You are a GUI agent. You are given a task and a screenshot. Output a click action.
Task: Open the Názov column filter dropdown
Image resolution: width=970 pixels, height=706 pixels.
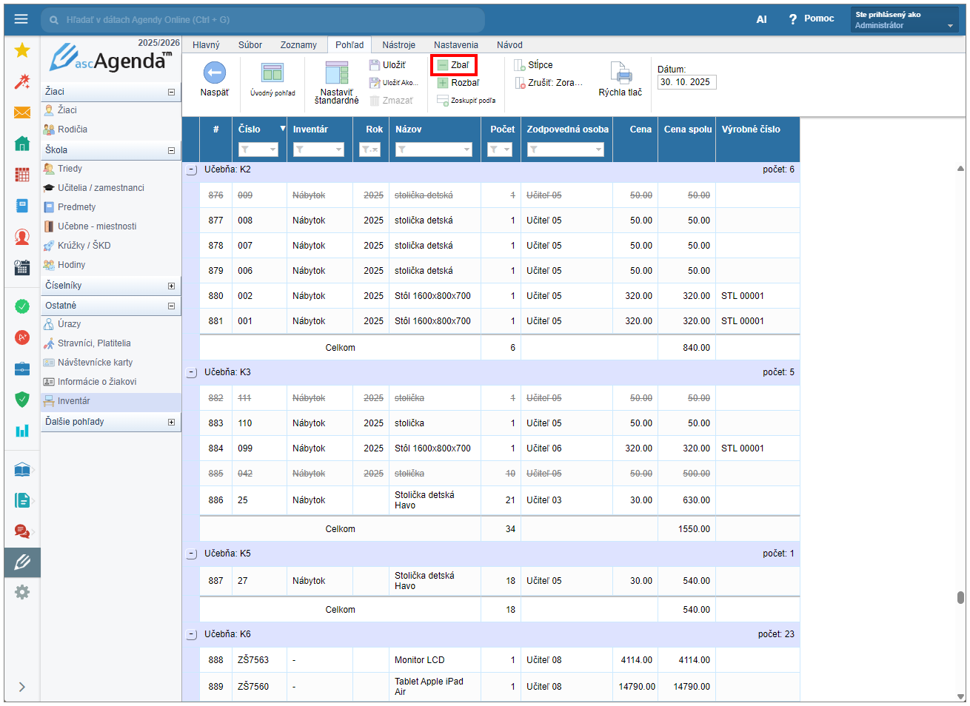(x=466, y=150)
